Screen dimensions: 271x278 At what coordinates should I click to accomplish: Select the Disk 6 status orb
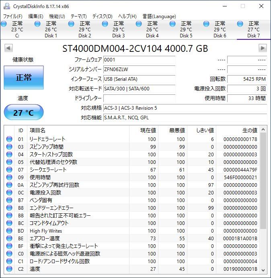[x=206, y=24]
